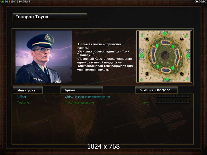Click the США. Лазерные подразделения army entry

[x=87, y=97]
